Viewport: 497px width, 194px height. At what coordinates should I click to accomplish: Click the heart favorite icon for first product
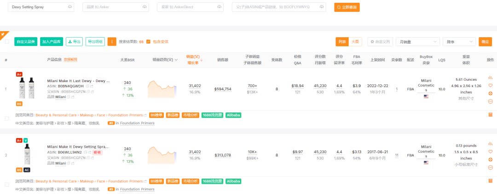[490, 85]
